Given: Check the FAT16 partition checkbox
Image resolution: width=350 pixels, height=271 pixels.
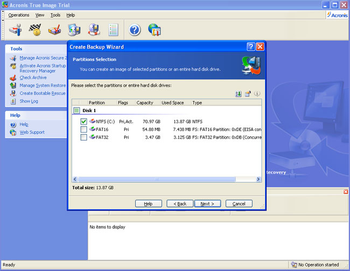Looking at the screenshot, I should point(83,129).
